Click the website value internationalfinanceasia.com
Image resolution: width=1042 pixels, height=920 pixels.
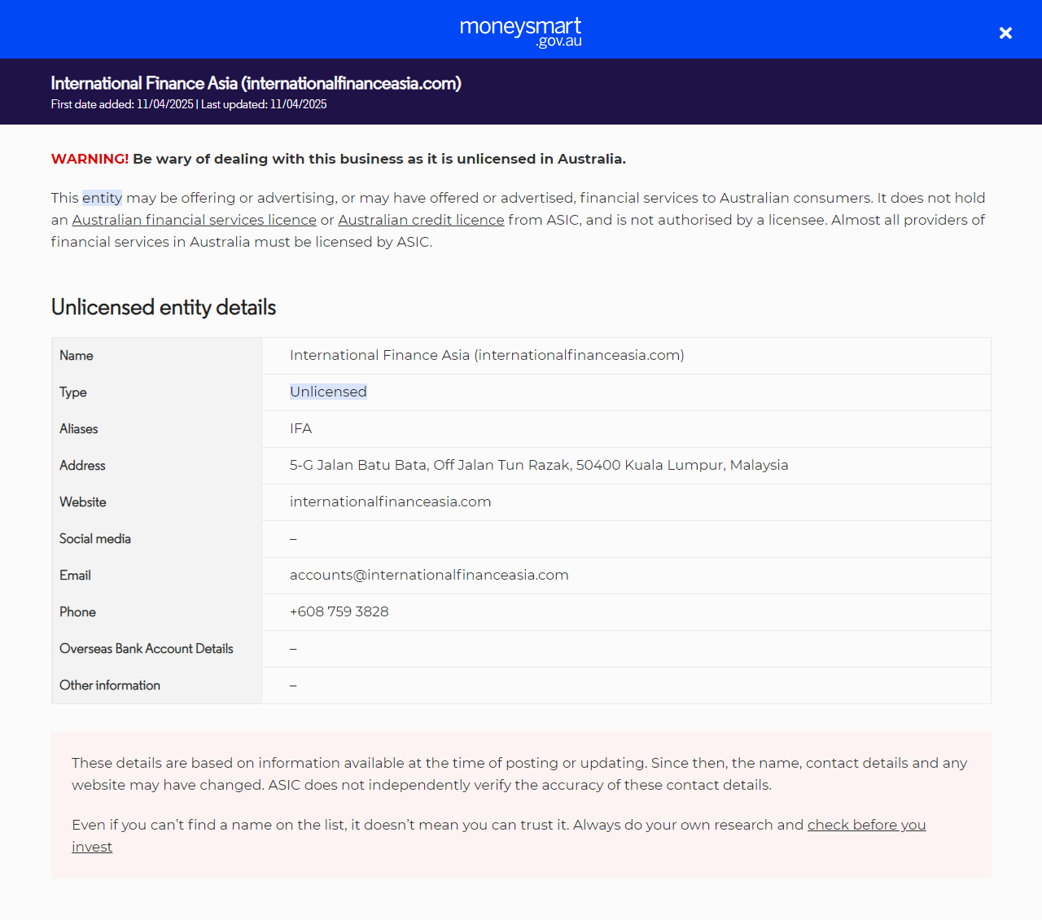(390, 502)
